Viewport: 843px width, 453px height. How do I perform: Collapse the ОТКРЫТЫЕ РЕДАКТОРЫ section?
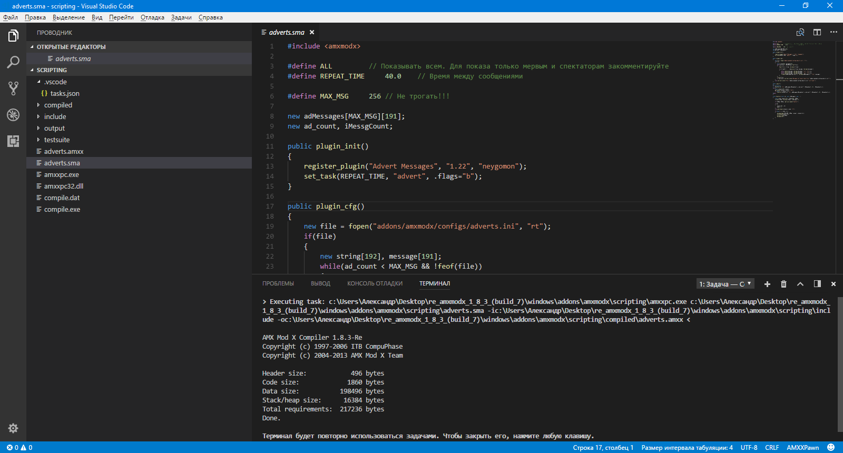[x=139, y=47]
